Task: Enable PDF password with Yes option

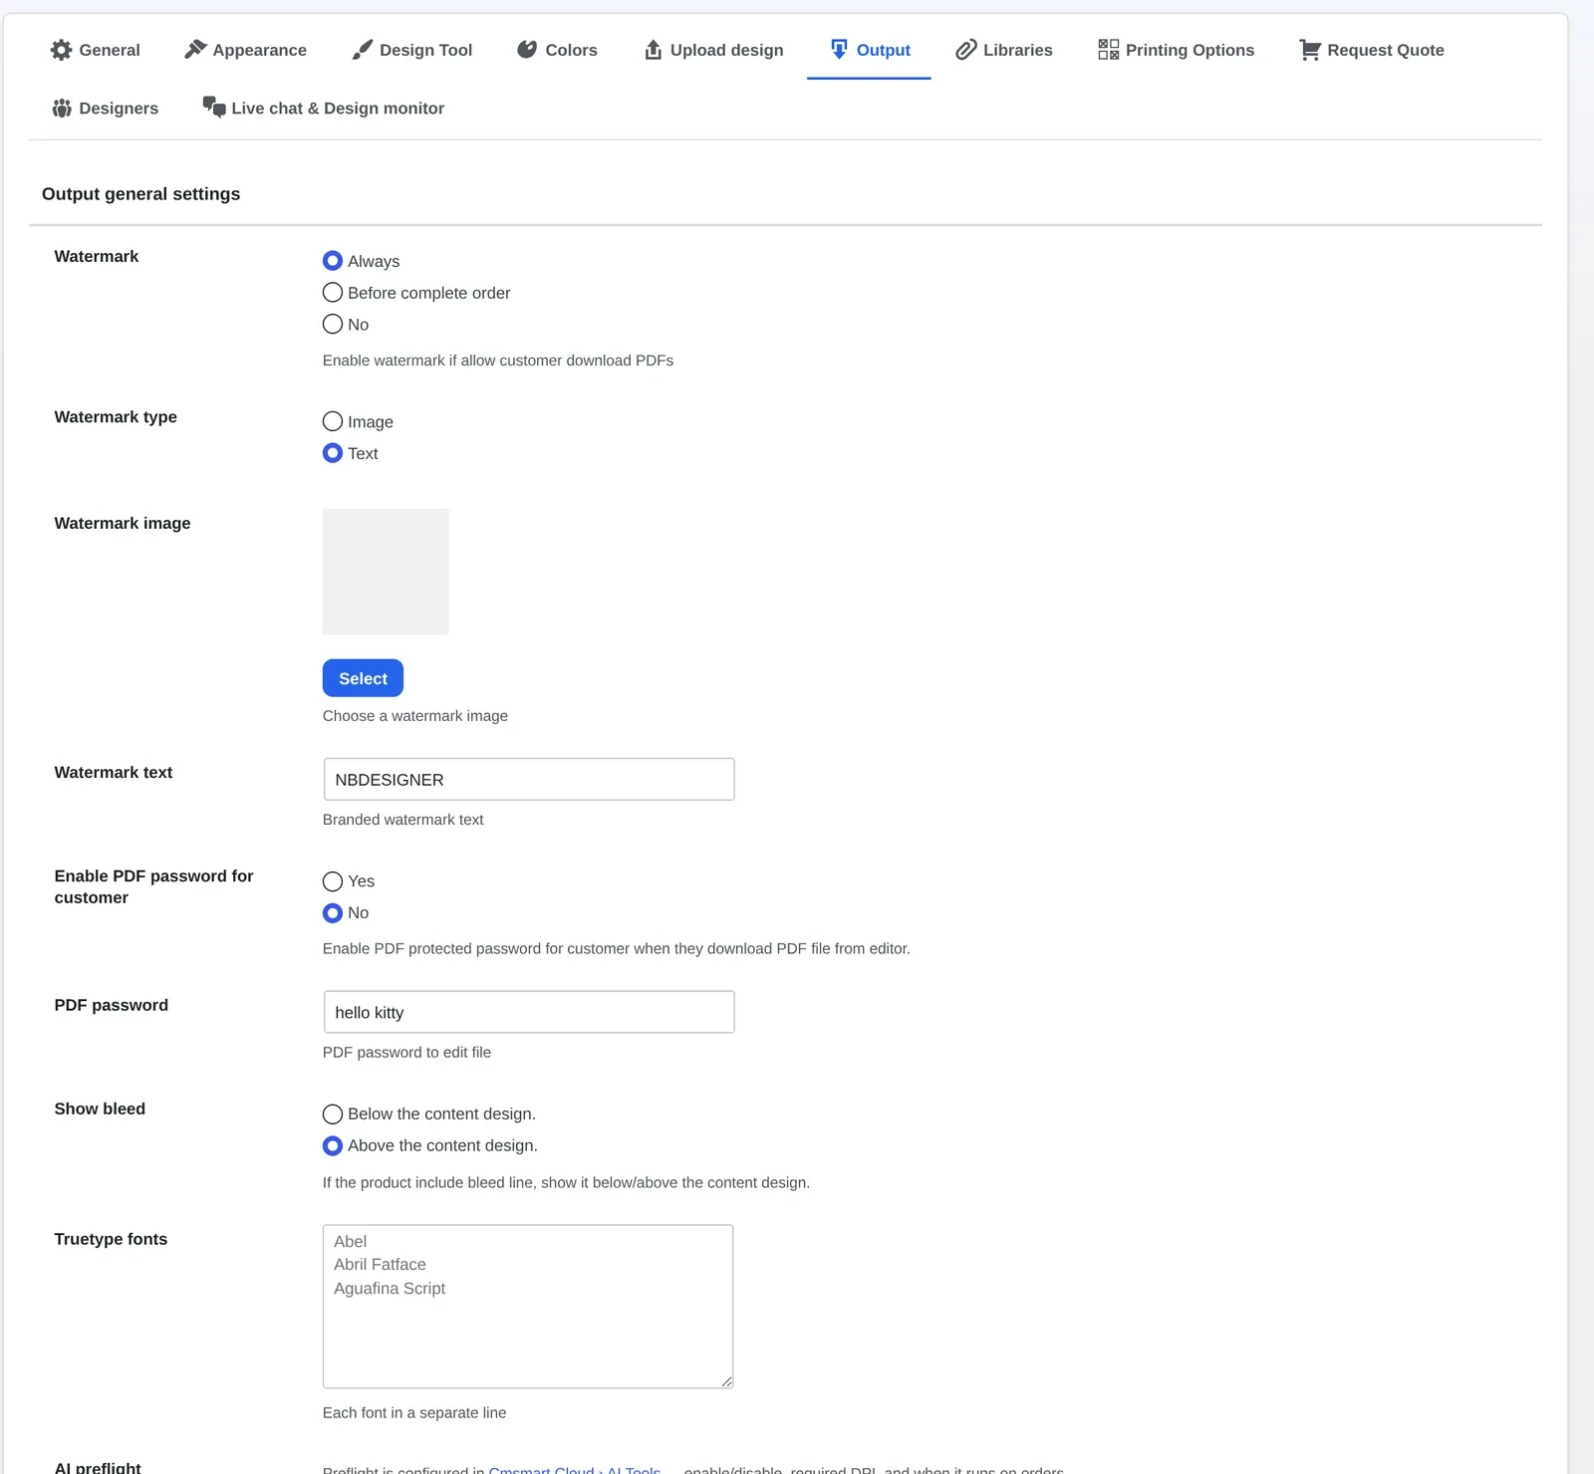Action: click(x=333, y=881)
